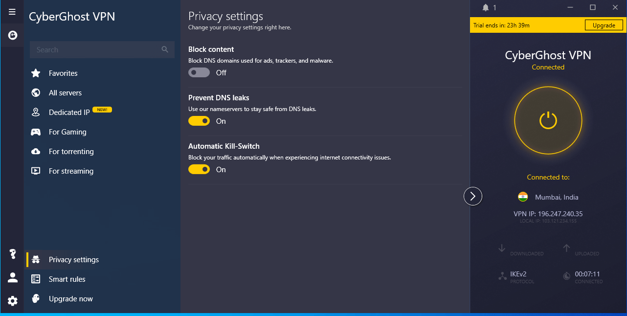Click the NEW! badge beside Dedicated IP
Viewport: 627px width, 316px height.
pos(102,110)
